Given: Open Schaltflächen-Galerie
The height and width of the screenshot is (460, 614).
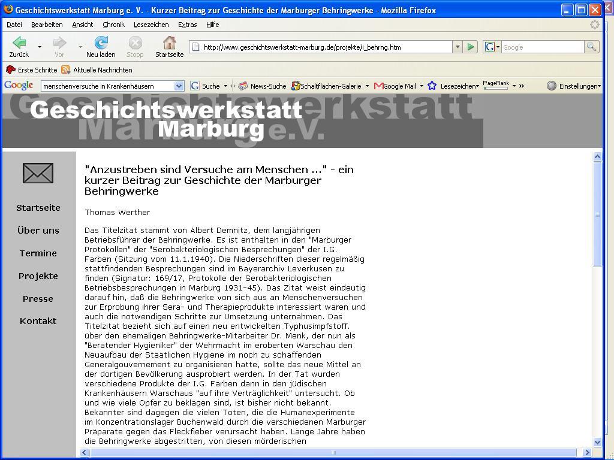Looking at the screenshot, I should coord(327,86).
